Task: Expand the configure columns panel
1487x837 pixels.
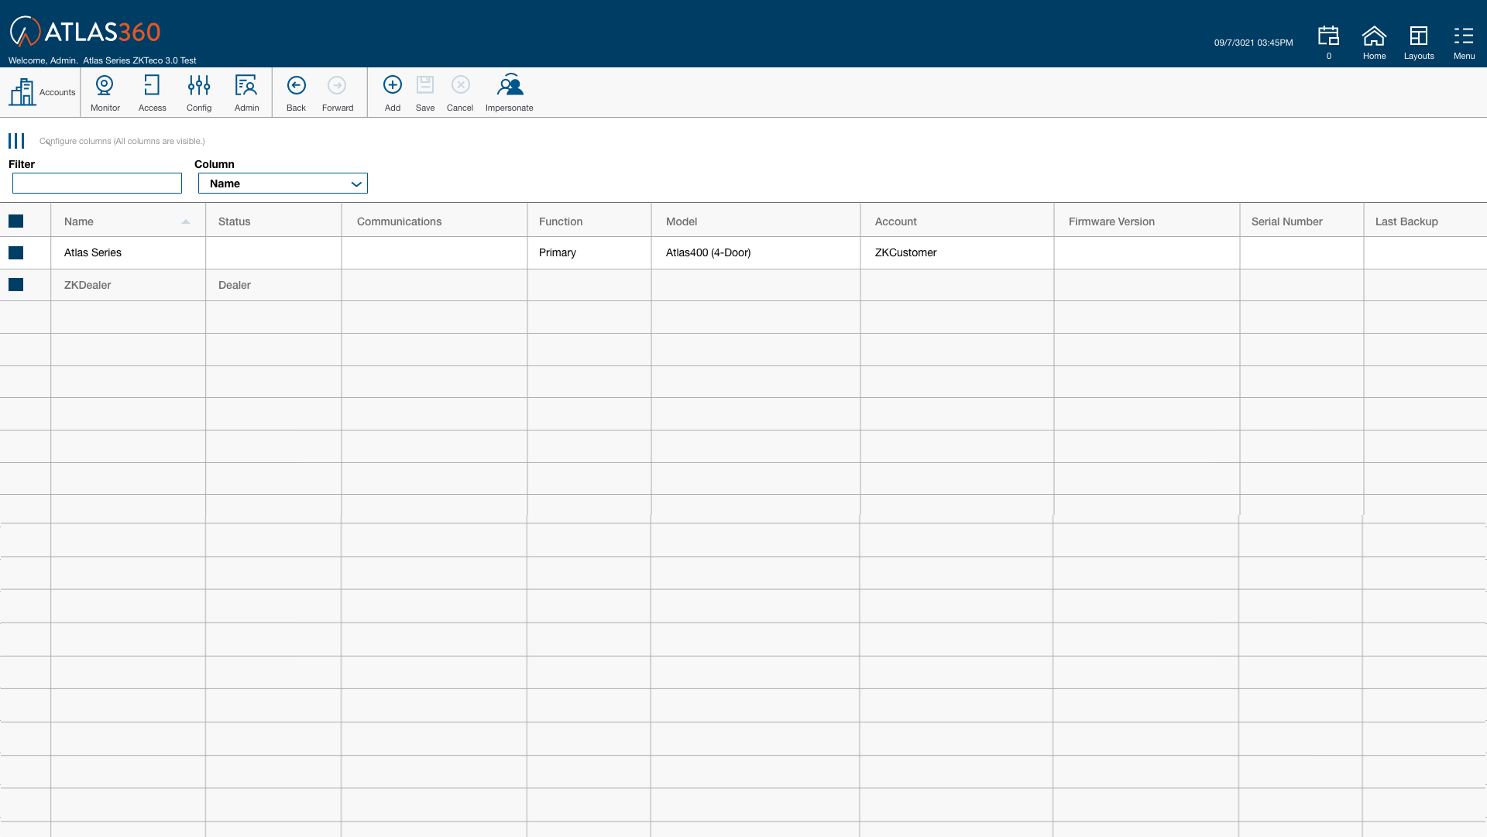Action: tap(16, 140)
